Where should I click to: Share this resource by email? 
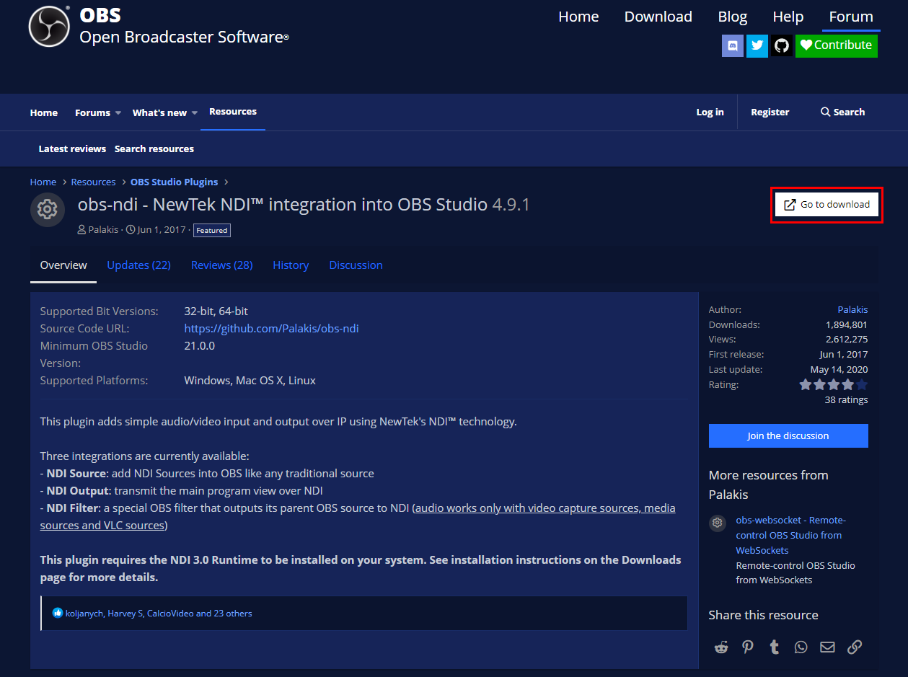coord(828,647)
